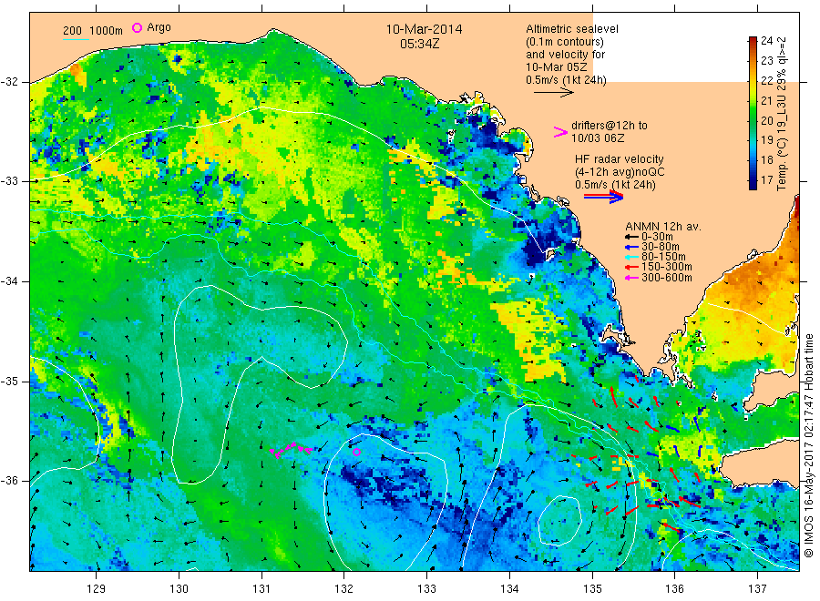Click the IMOS copyright timestamp text
The height and width of the screenshot is (601, 820).
click(808, 445)
